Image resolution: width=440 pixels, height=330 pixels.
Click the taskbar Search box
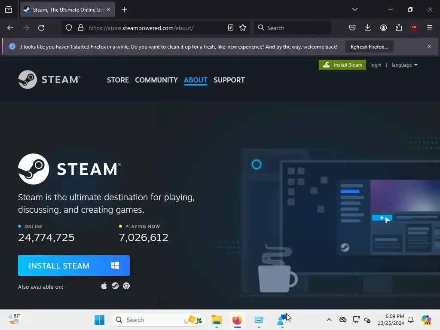(x=158, y=320)
